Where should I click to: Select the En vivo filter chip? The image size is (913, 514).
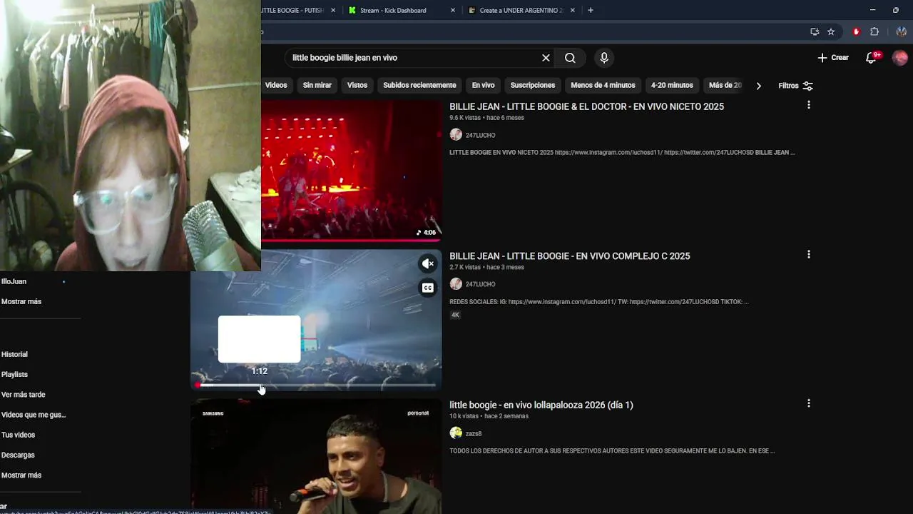(483, 85)
